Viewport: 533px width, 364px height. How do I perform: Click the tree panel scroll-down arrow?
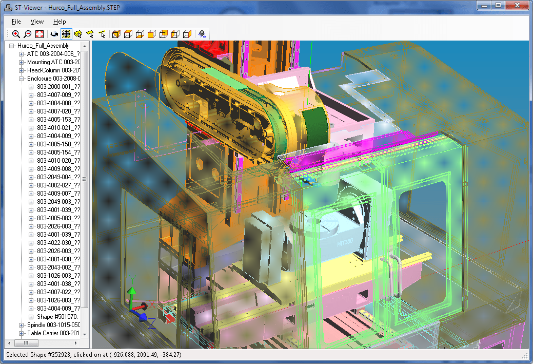pyautogui.click(x=85, y=334)
